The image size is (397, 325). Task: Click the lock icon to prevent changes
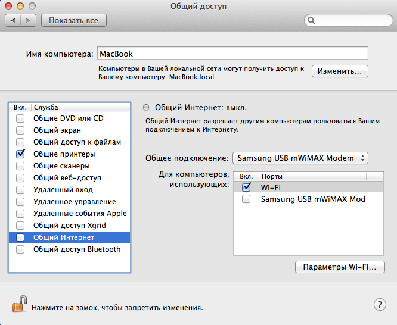coord(18,305)
